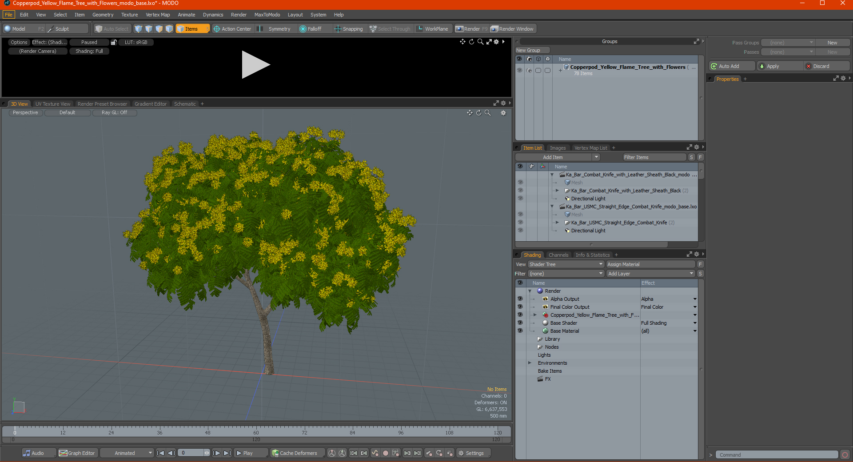
Task: Hide the first Directional Light item
Action: [520, 199]
